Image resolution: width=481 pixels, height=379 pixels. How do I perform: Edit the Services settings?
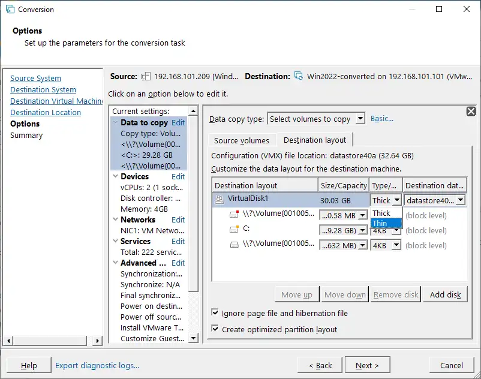[178, 241]
